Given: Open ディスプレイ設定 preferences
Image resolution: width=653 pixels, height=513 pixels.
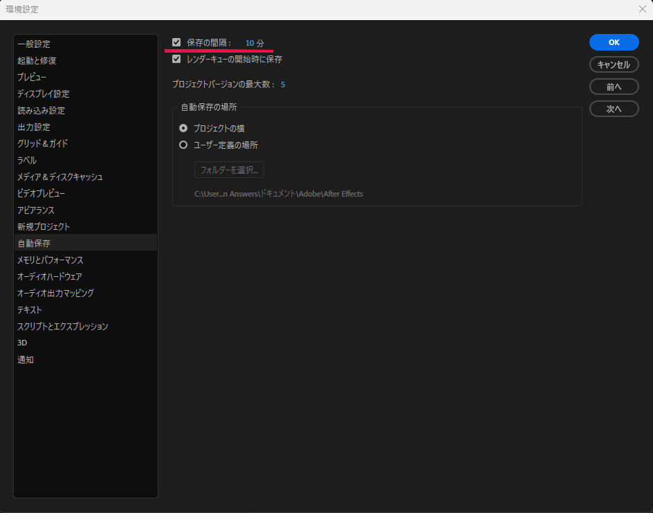Looking at the screenshot, I should (43, 94).
